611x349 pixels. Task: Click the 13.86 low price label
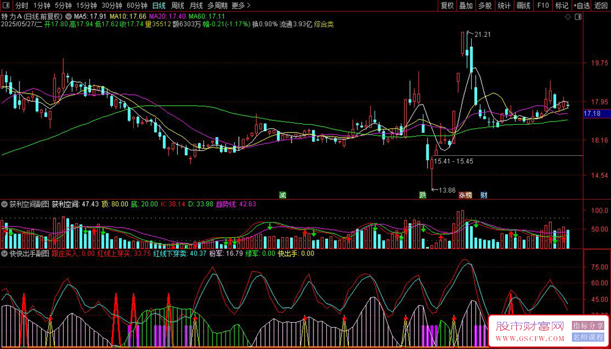pos(447,190)
